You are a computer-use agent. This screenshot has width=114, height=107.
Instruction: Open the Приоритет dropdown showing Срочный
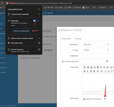95,44
